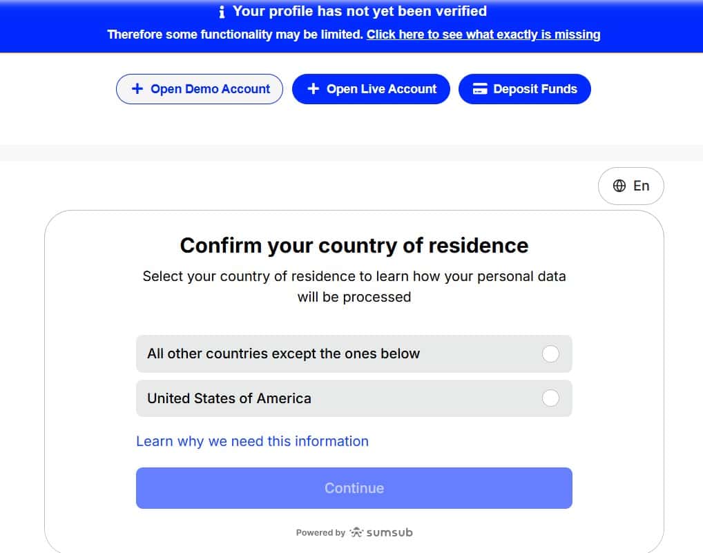703x553 pixels.
Task: Click the 'Powered by' text
Action: click(x=320, y=533)
